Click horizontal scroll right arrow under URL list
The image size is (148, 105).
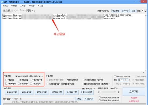143,73
